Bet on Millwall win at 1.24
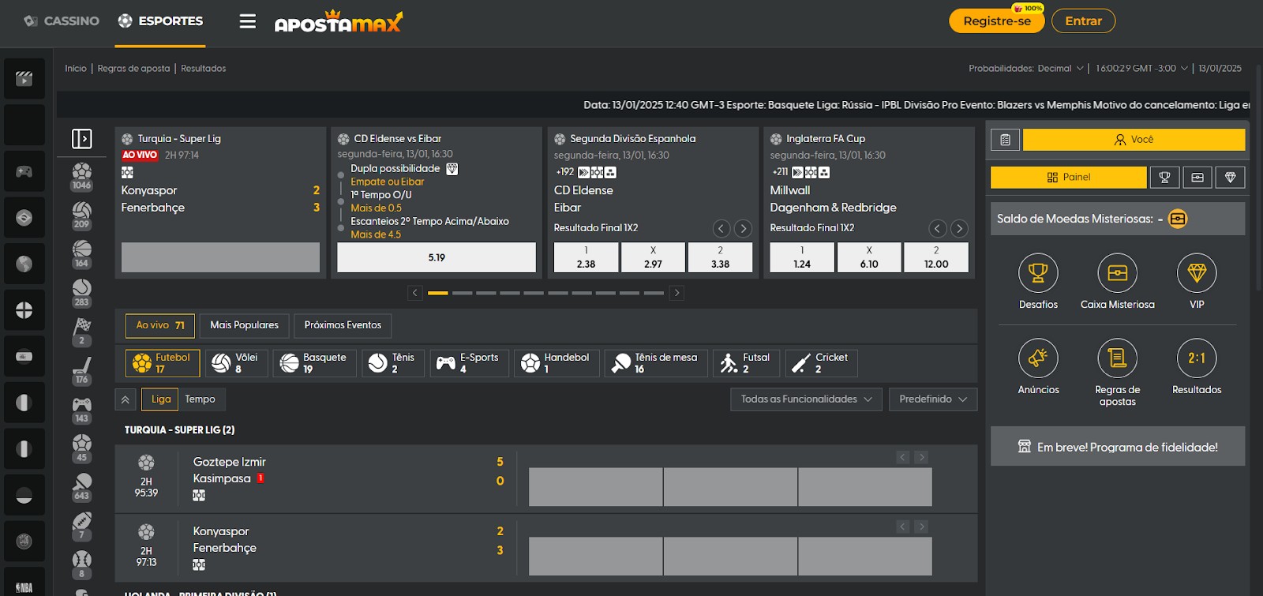This screenshot has height=596, width=1263. point(802,257)
